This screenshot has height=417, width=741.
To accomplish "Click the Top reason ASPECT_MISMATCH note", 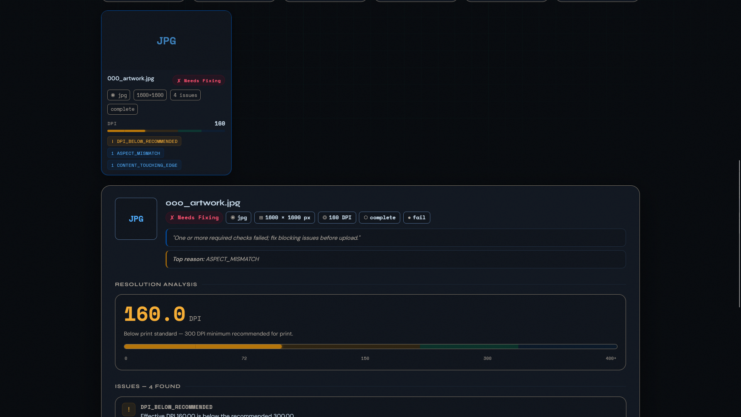I will (x=396, y=259).
